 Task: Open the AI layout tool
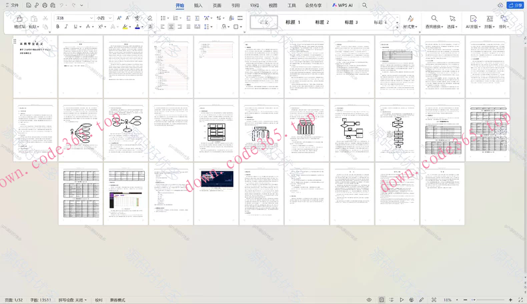coord(473,19)
